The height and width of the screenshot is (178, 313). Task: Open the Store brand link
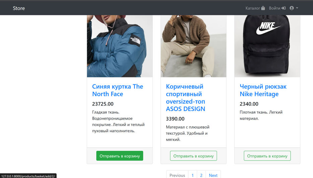[19, 8]
